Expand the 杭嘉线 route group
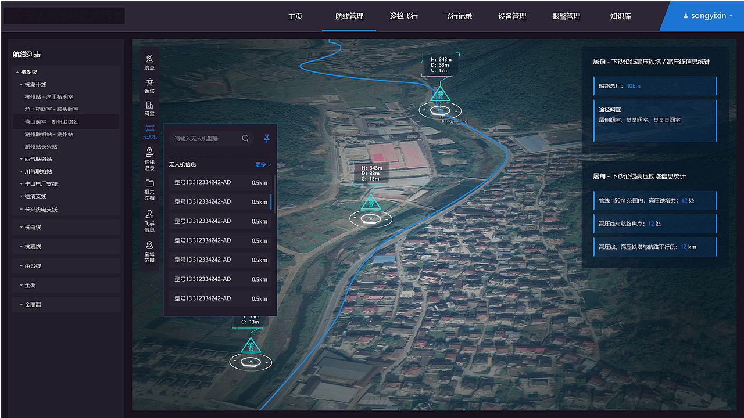This screenshot has height=418, width=744. click(66, 247)
